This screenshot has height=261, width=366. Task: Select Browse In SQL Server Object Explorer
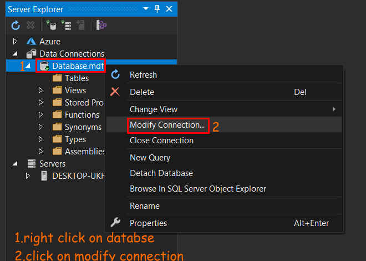[x=224, y=189]
